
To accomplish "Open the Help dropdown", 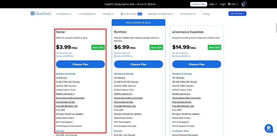I will (213, 4).
